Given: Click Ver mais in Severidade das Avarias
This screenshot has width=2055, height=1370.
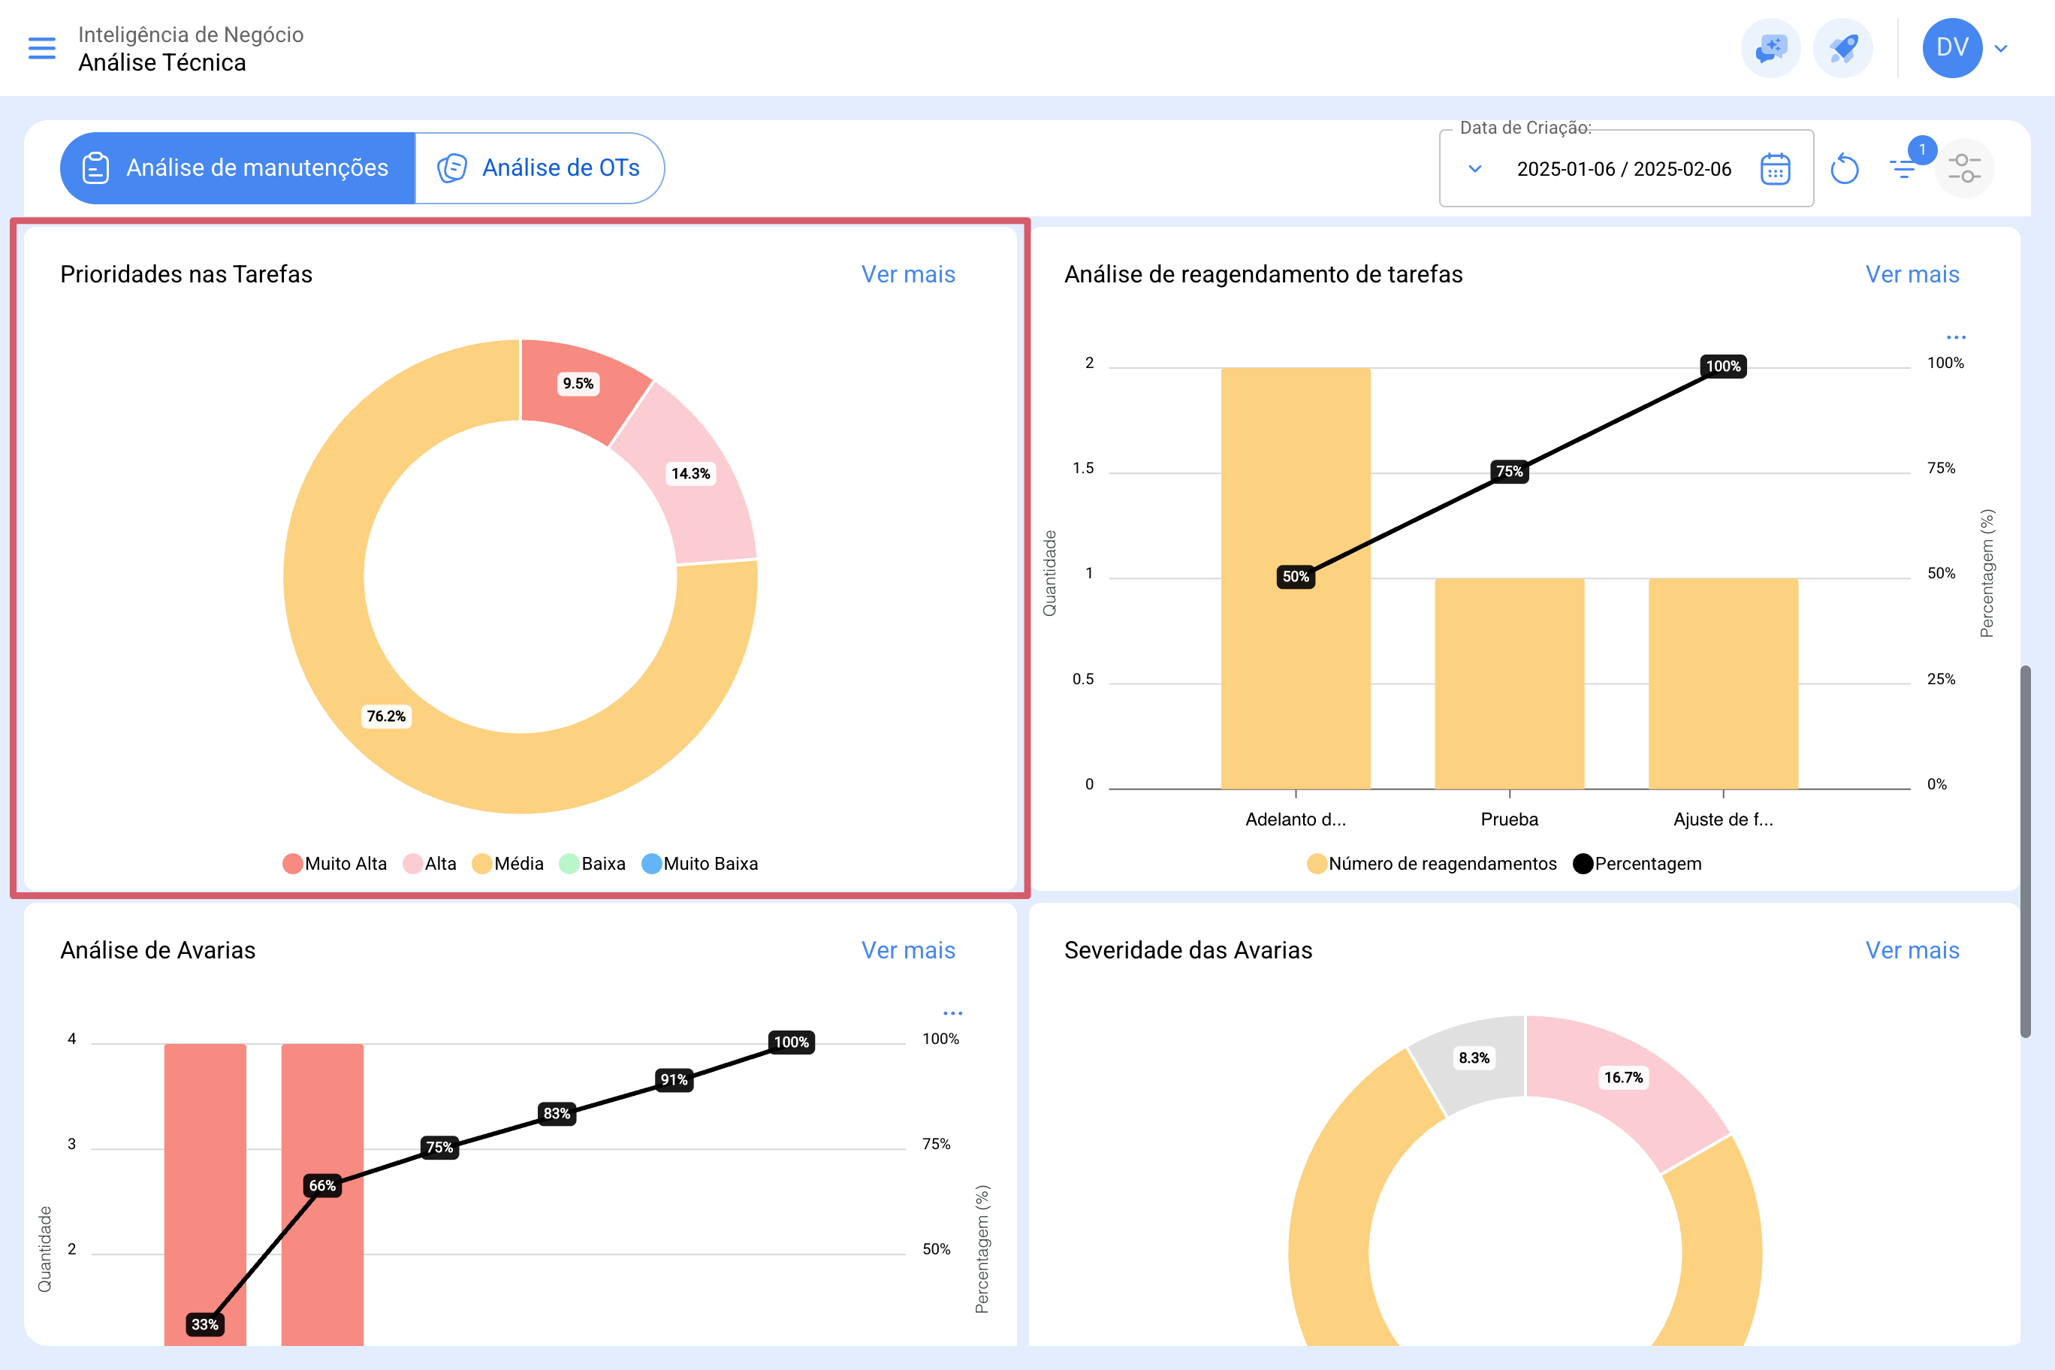Looking at the screenshot, I should (1912, 949).
